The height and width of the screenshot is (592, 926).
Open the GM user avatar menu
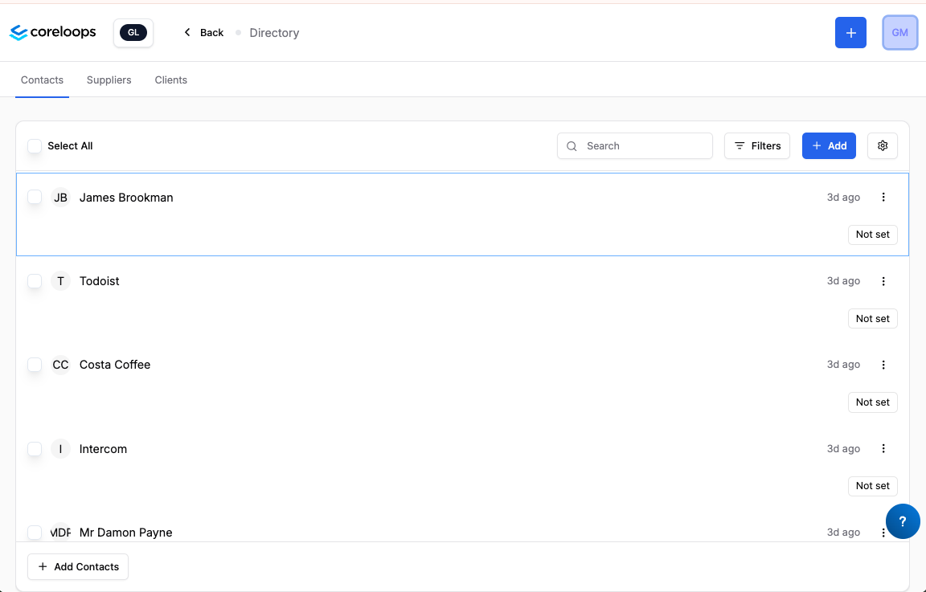click(x=899, y=32)
